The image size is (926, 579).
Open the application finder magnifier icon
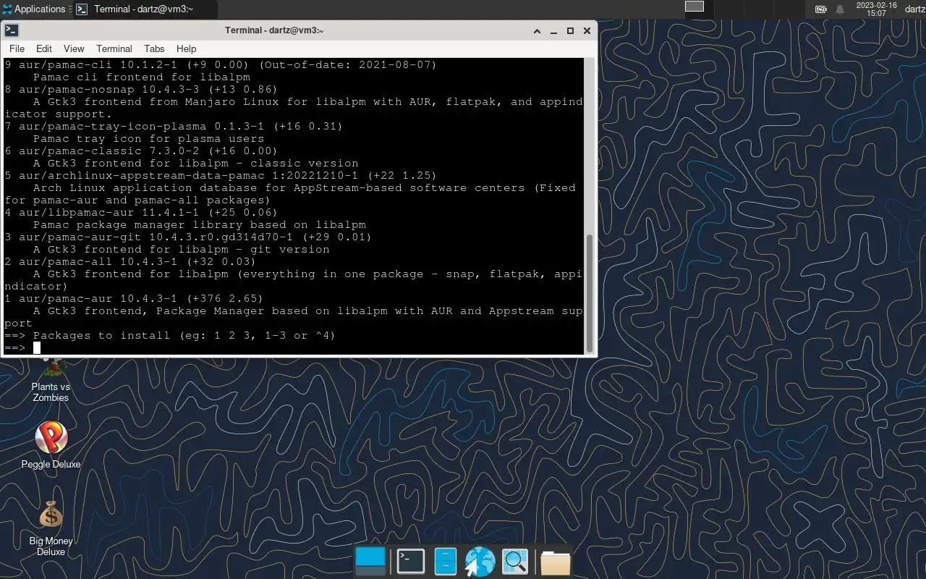pos(516,562)
